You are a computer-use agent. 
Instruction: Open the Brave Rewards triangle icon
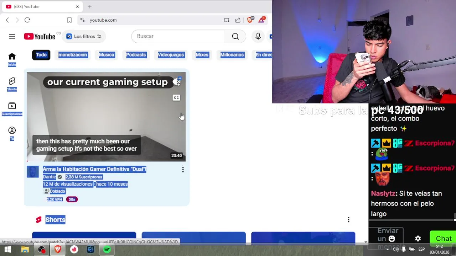point(261,20)
